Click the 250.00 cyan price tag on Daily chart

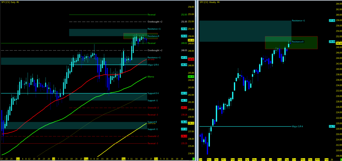184,36
